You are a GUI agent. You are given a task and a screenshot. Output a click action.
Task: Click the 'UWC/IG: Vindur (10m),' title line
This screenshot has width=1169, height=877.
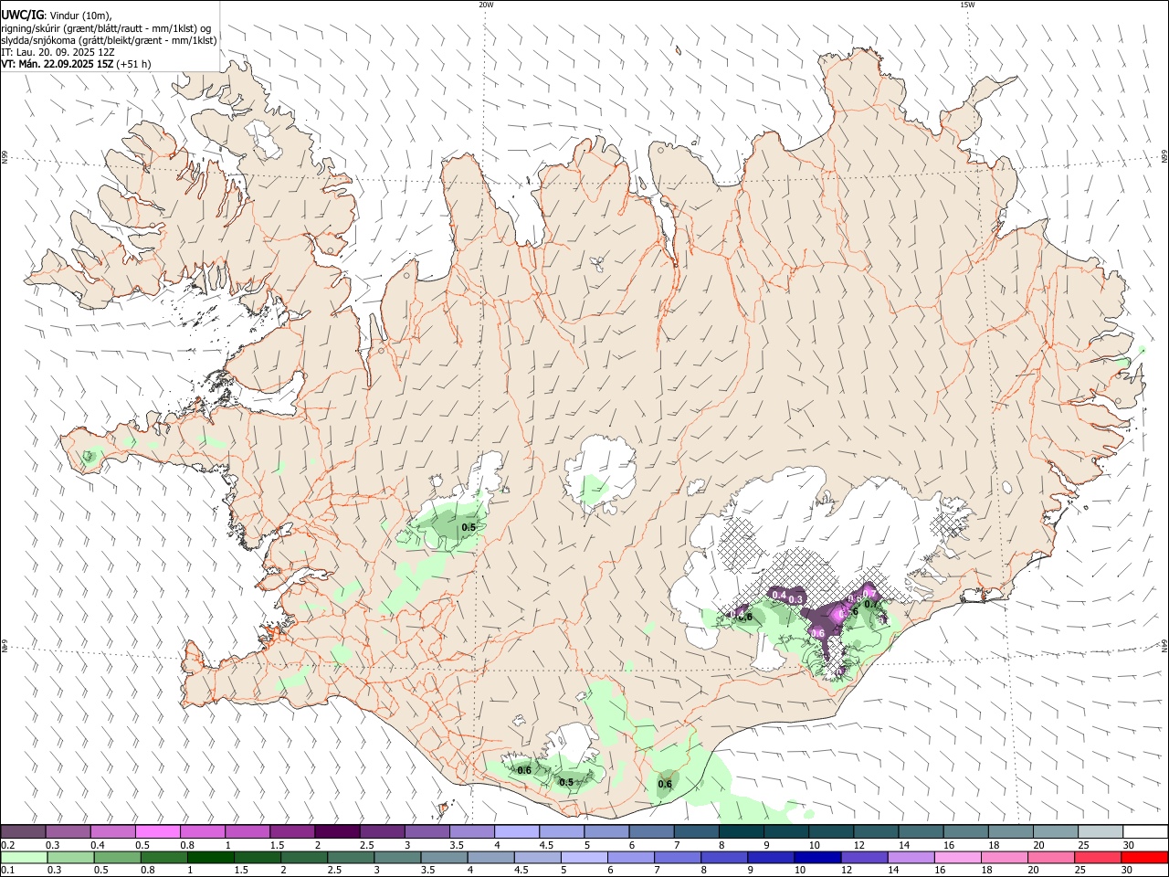click(x=57, y=16)
